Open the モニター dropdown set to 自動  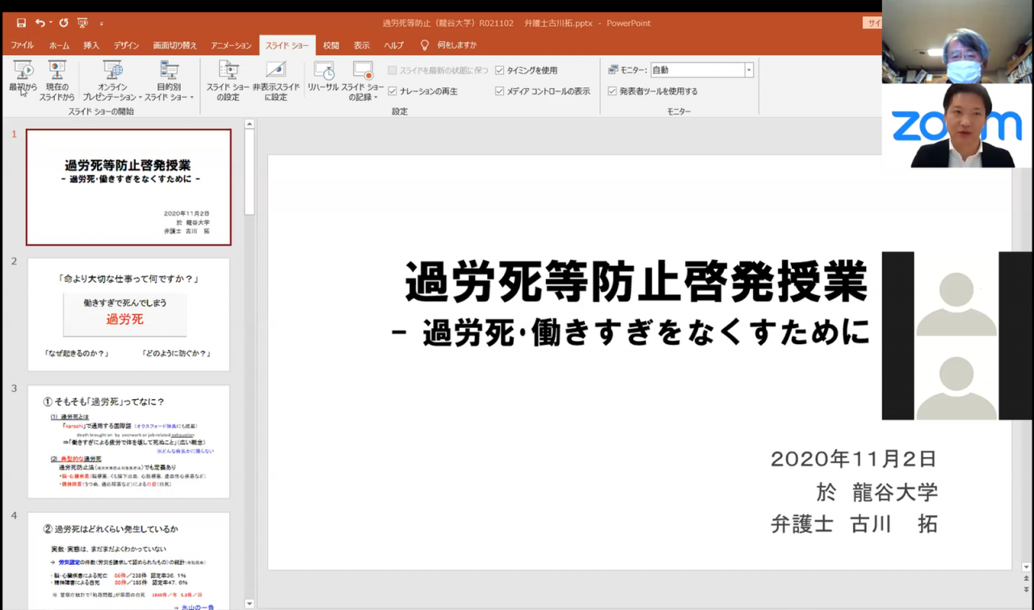click(x=749, y=70)
